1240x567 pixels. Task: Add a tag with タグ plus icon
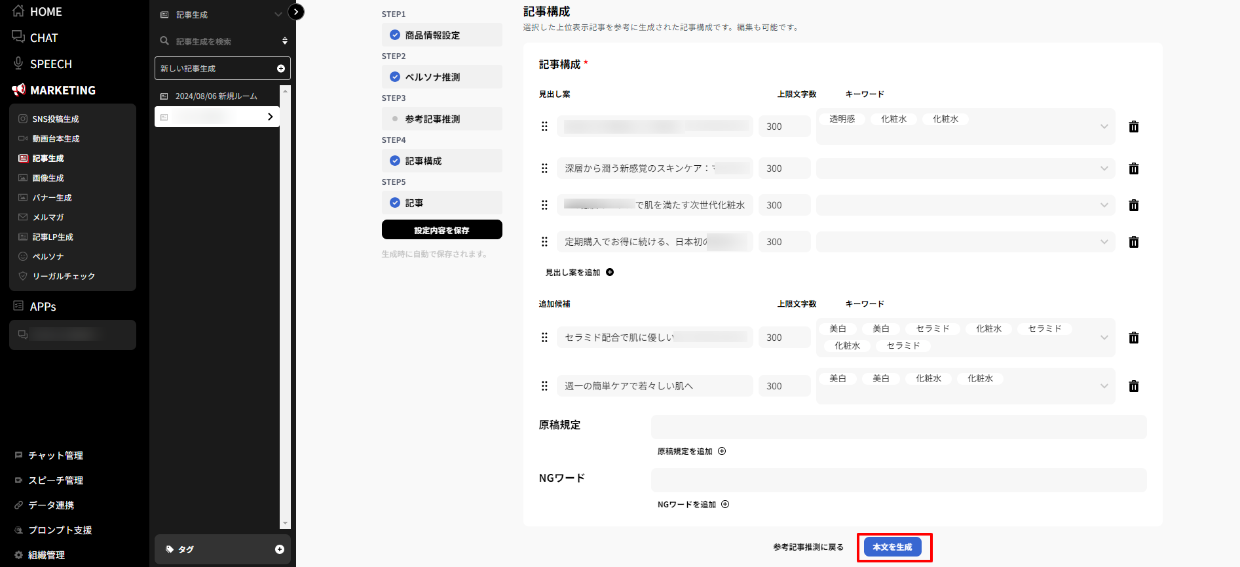[x=280, y=549]
